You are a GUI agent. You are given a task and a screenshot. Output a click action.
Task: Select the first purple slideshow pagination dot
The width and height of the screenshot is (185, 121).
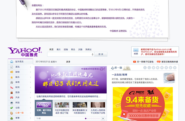86,119
